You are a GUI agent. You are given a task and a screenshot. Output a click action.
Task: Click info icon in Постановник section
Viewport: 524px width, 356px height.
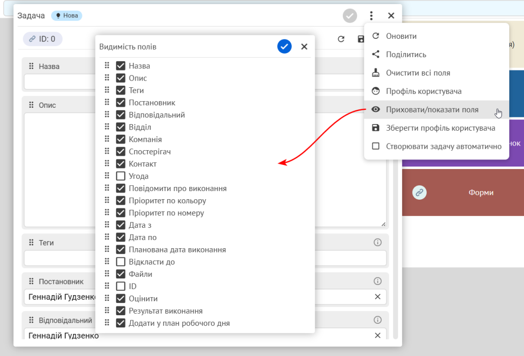click(x=378, y=281)
